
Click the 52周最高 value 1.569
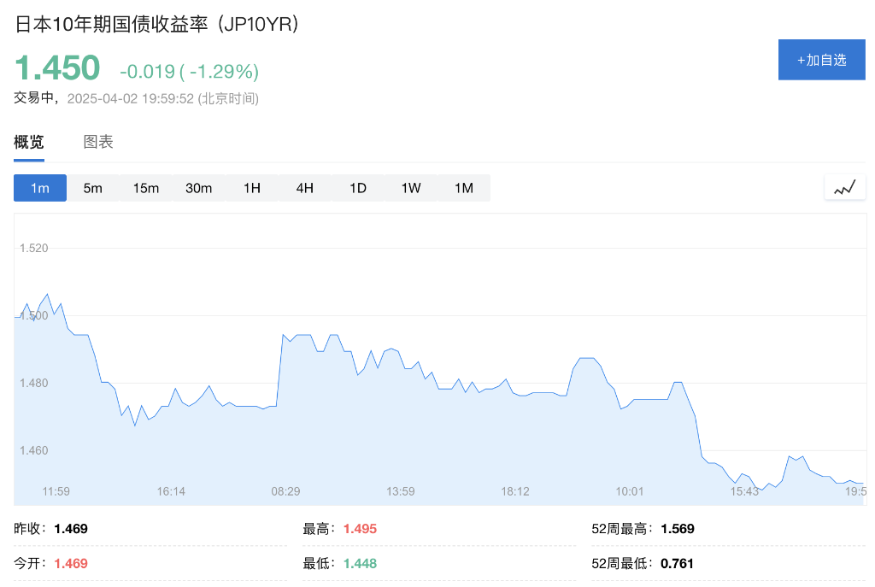pos(677,529)
